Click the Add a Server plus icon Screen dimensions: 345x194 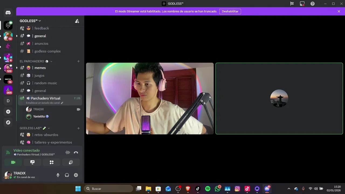point(8,112)
